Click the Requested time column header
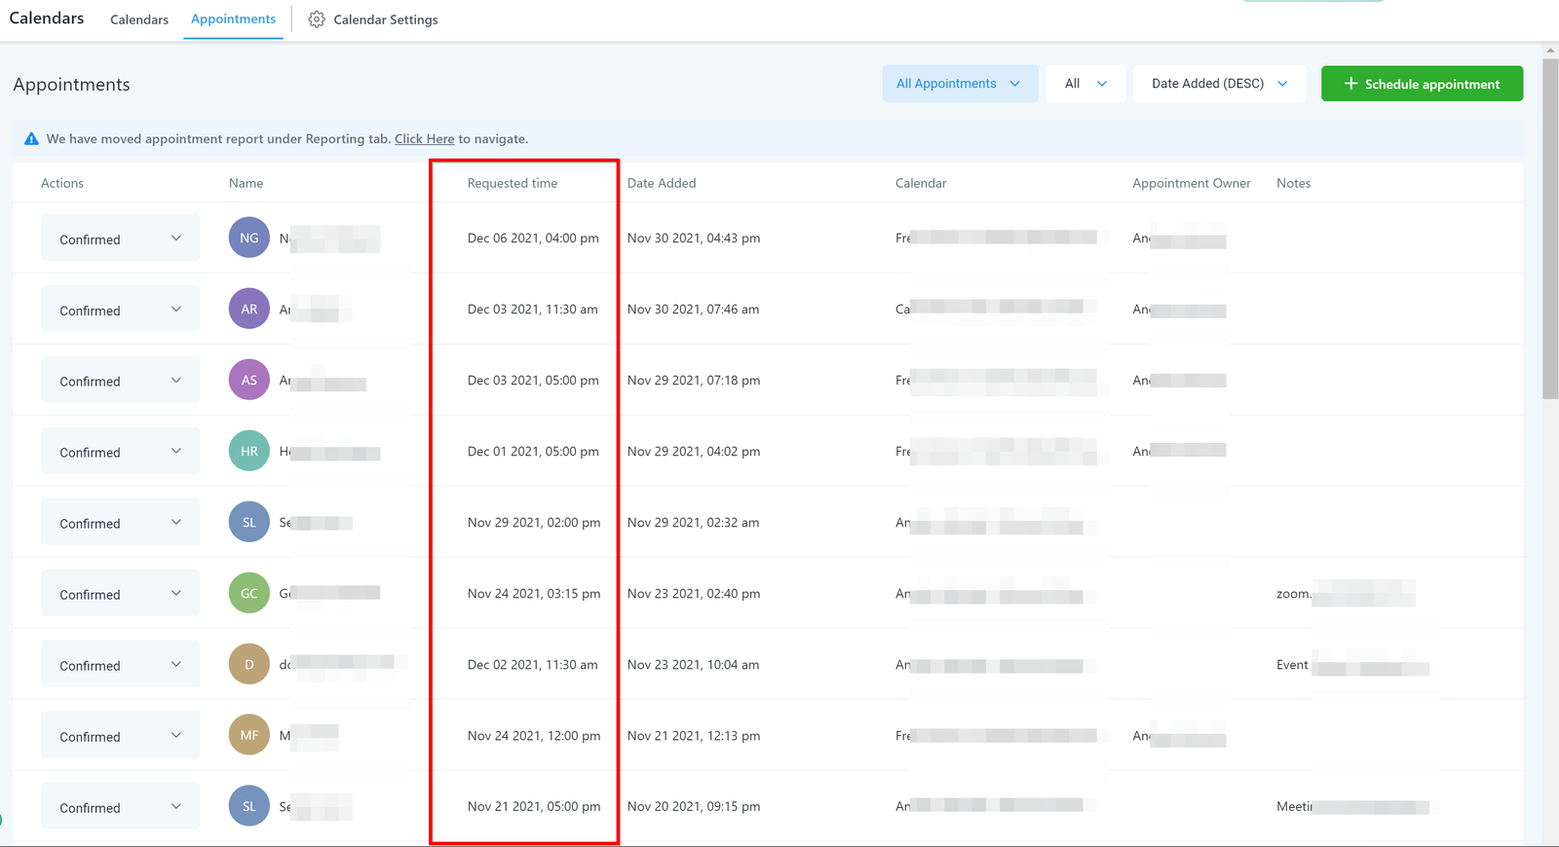The width and height of the screenshot is (1559, 847). [513, 183]
